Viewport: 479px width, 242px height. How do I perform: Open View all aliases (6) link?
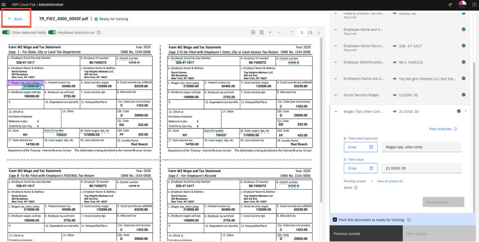point(390,181)
